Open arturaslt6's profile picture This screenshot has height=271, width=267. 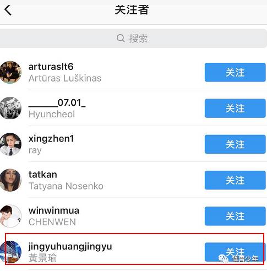coord(10,72)
